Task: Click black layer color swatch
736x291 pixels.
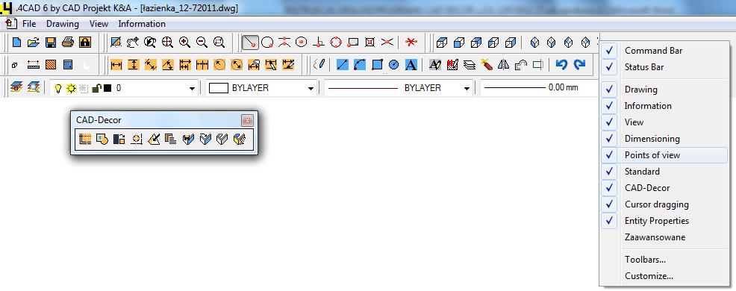Action: click(x=107, y=88)
